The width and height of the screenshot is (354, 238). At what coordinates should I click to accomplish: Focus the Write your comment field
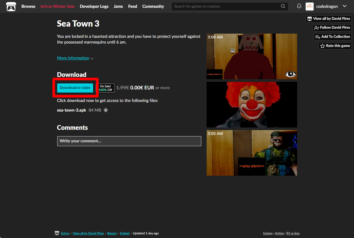point(129,141)
